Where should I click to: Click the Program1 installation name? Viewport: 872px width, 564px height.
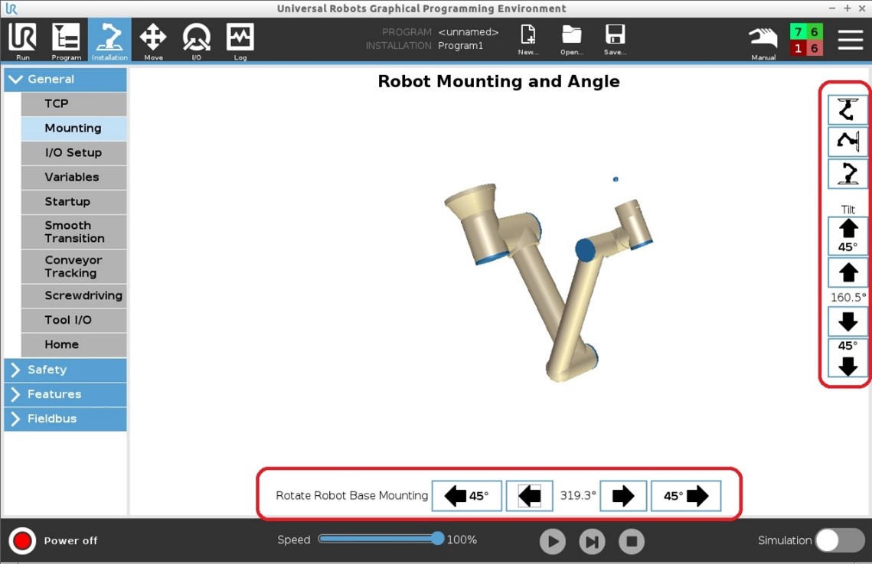click(460, 46)
